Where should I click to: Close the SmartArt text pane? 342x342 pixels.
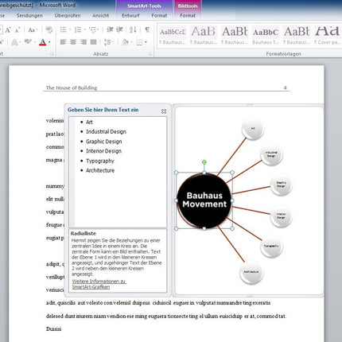164,111
